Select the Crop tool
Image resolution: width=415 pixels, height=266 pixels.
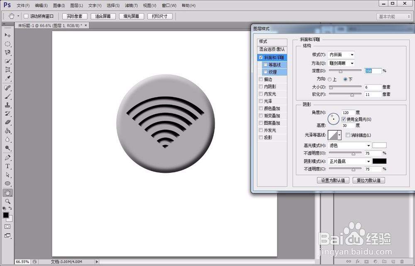[x=7, y=70]
